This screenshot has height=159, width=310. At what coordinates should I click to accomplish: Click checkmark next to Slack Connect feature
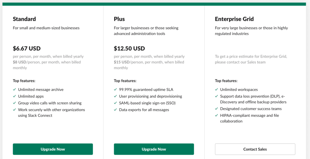pyautogui.click(x=14, y=110)
